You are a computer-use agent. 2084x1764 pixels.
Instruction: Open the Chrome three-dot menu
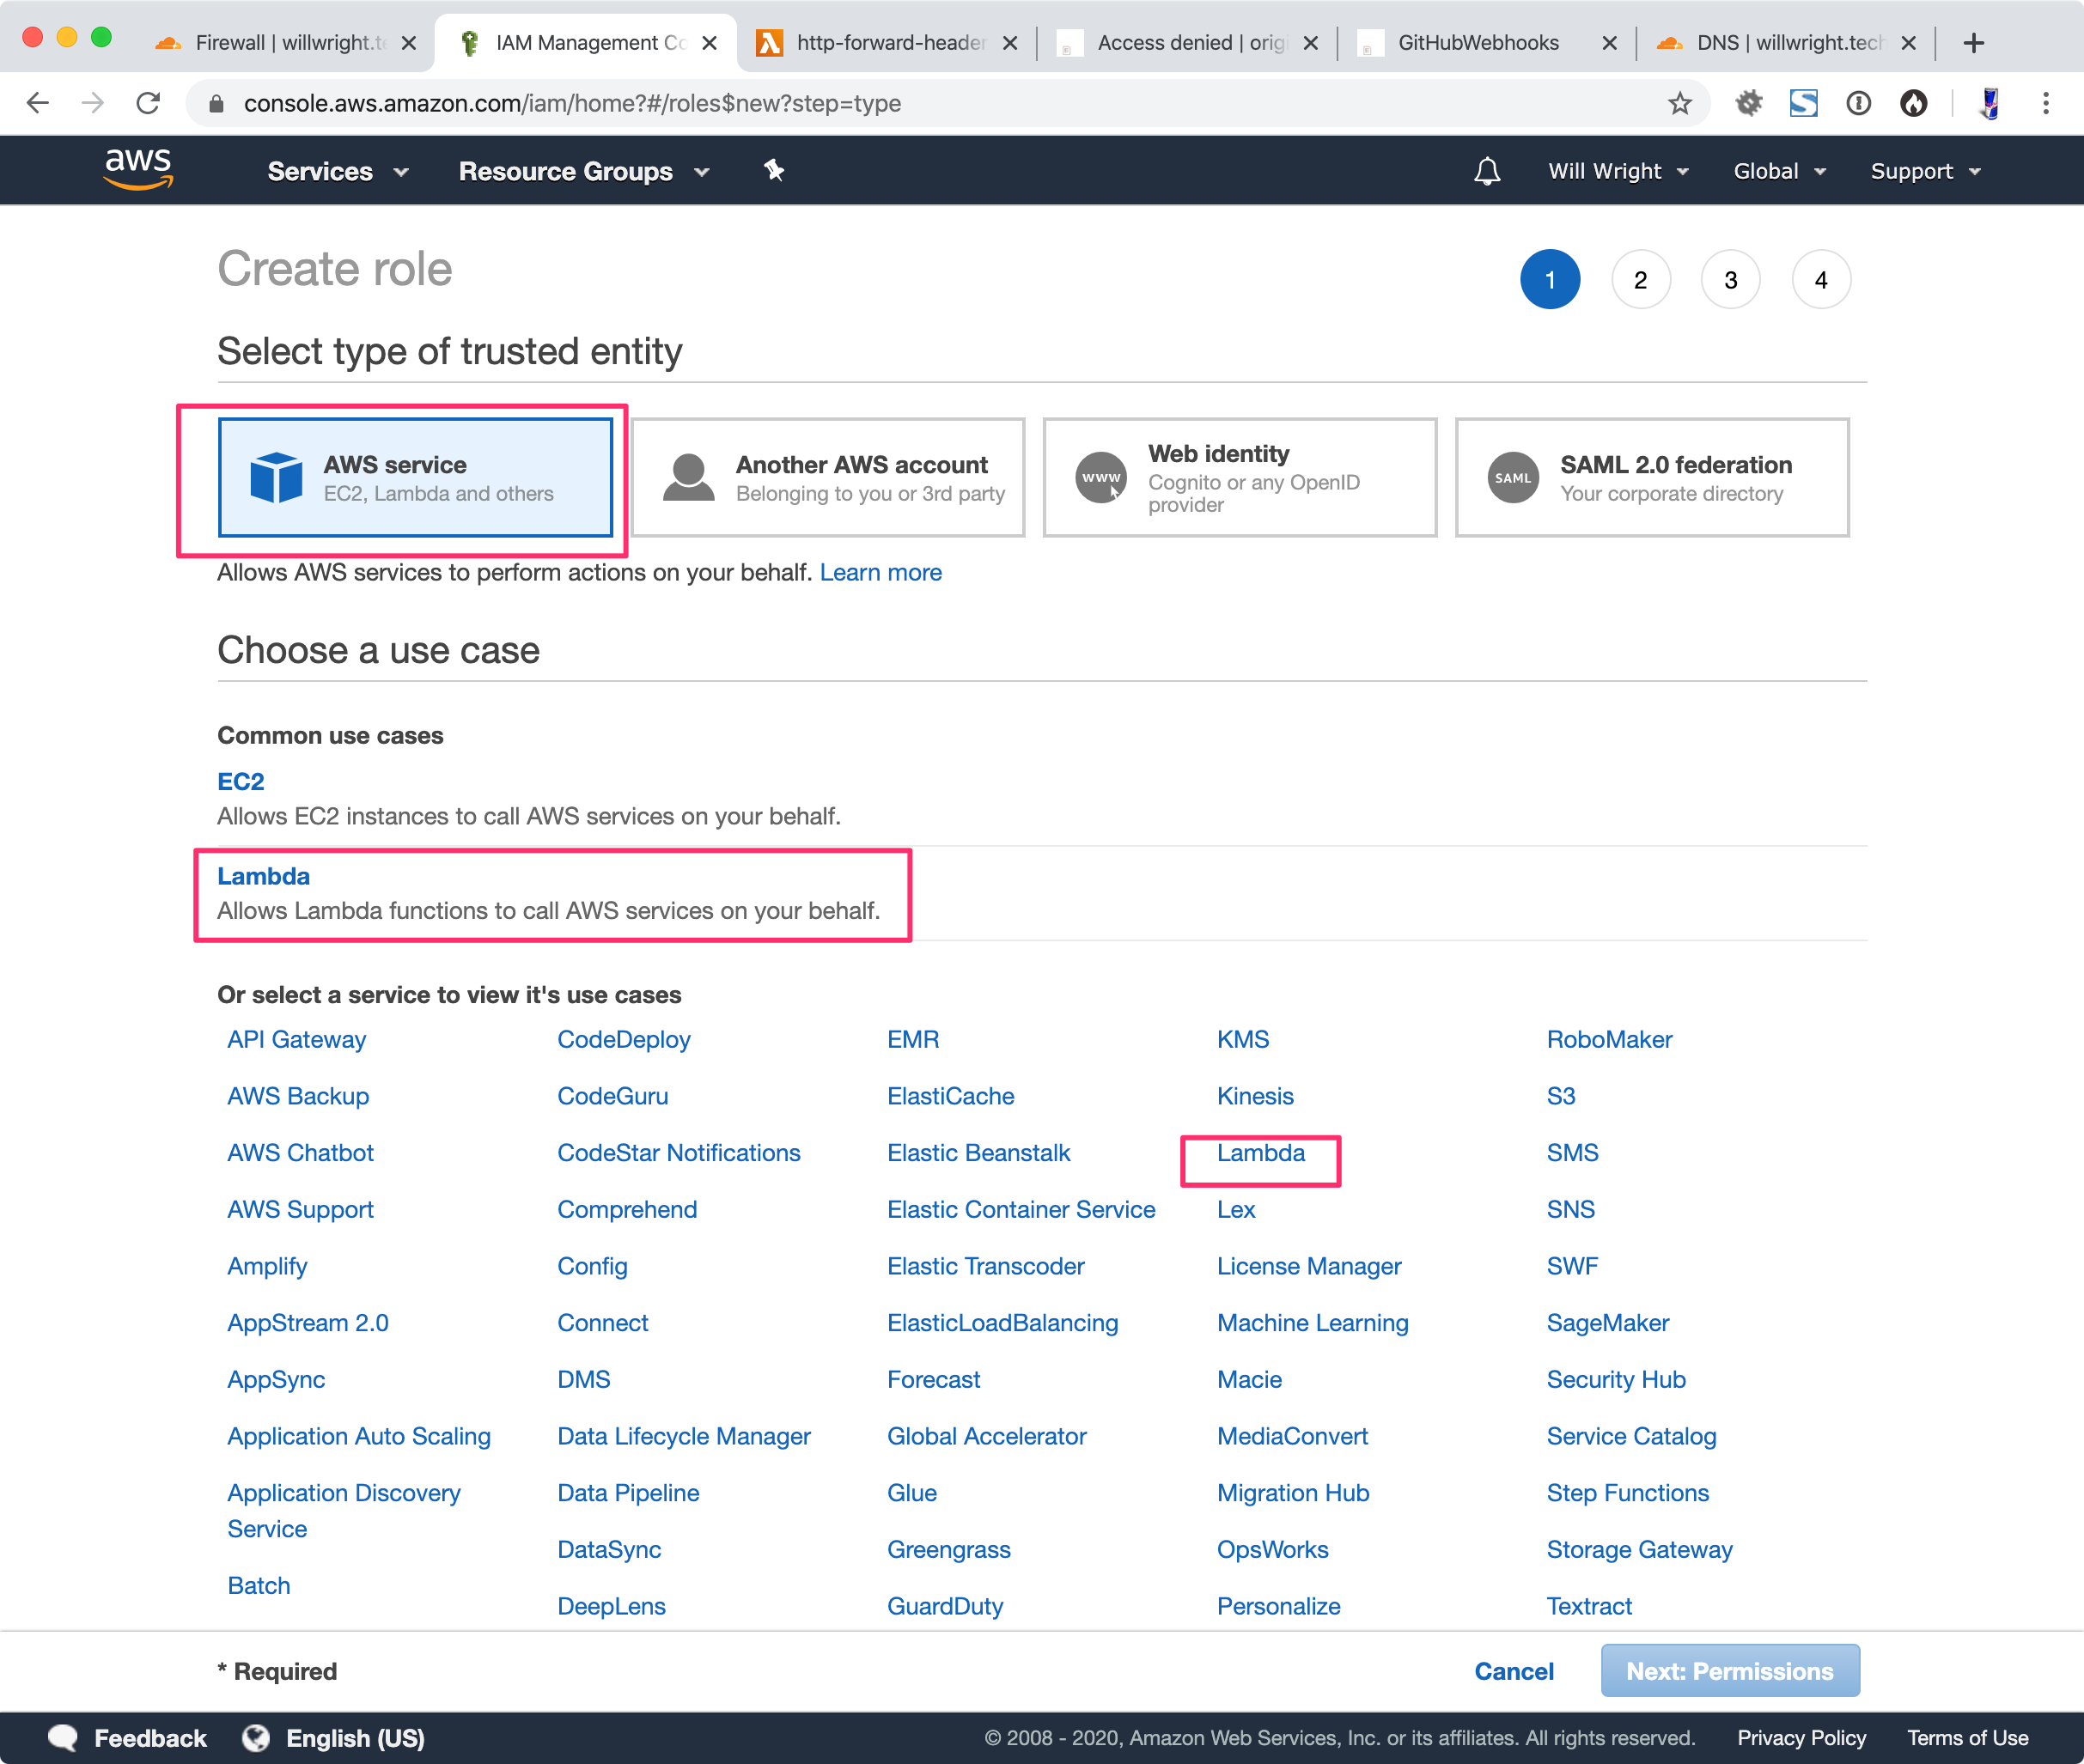(2046, 103)
